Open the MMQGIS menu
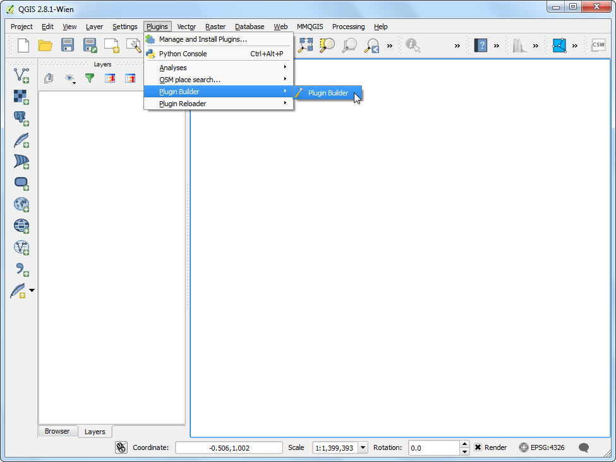This screenshot has height=462, width=616. tap(310, 27)
